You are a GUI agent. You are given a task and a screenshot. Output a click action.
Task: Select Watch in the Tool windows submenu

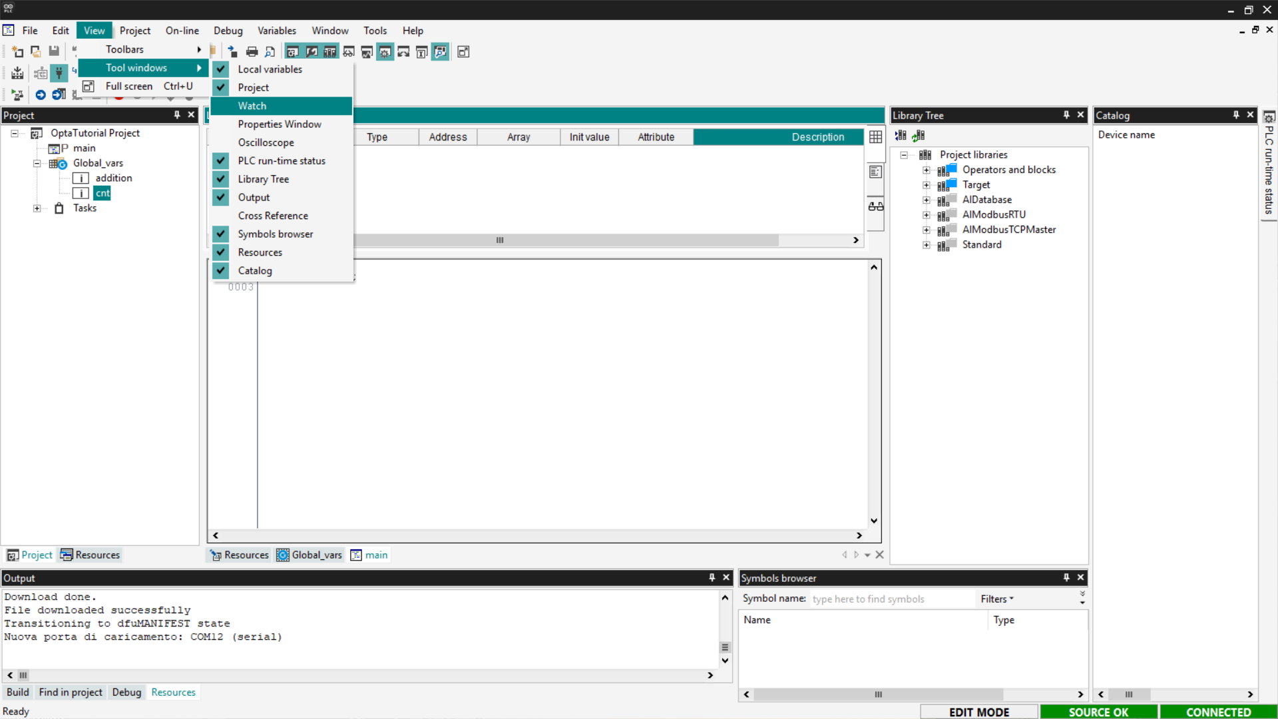(x=252, y=106)
